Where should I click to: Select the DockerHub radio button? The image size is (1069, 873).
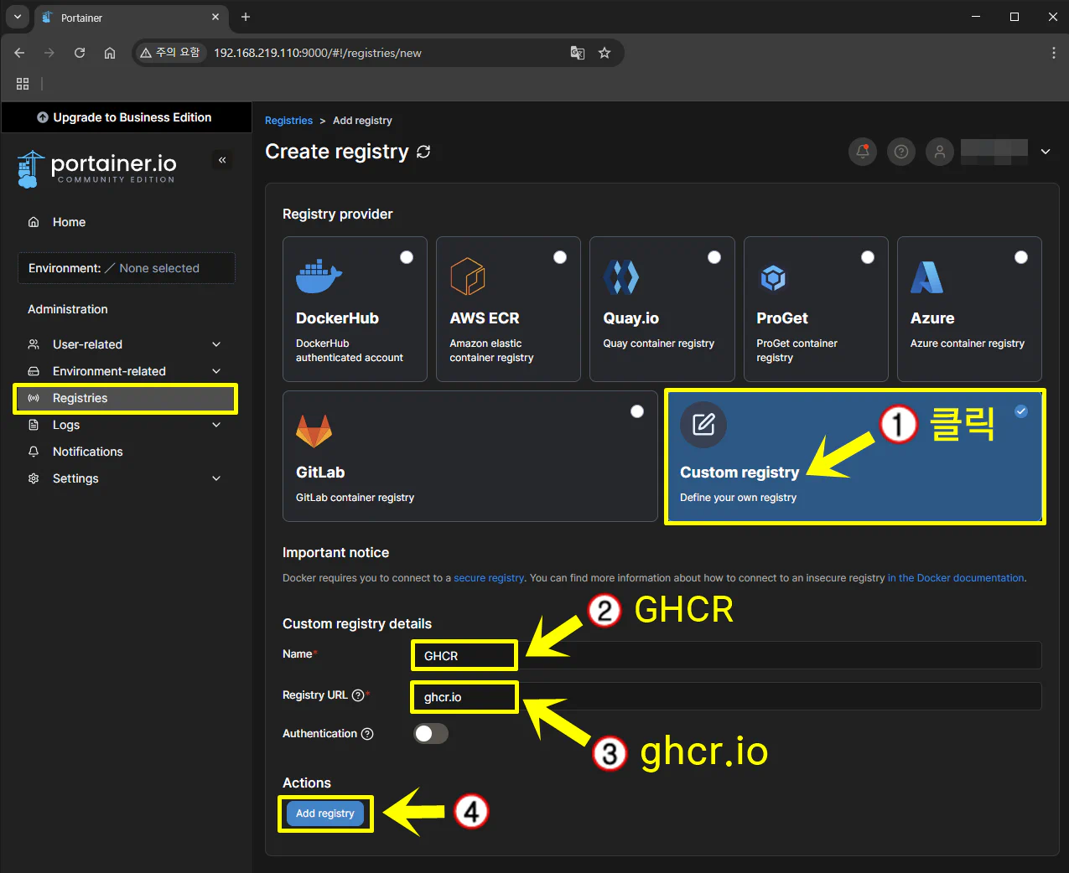(x=407, y=257)
